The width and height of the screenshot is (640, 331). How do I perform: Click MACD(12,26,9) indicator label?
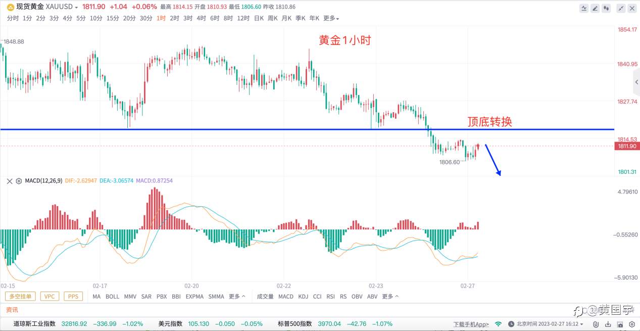point(43,181)
